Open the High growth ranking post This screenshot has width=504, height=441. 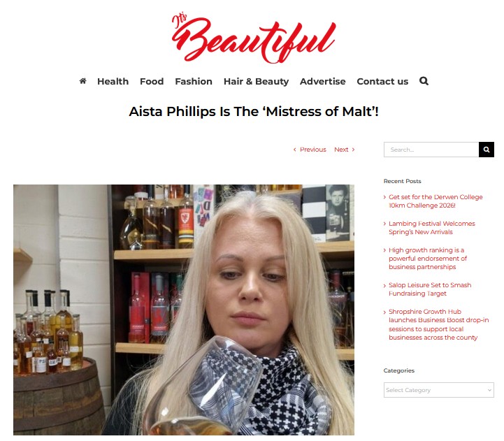coord(428,259)
